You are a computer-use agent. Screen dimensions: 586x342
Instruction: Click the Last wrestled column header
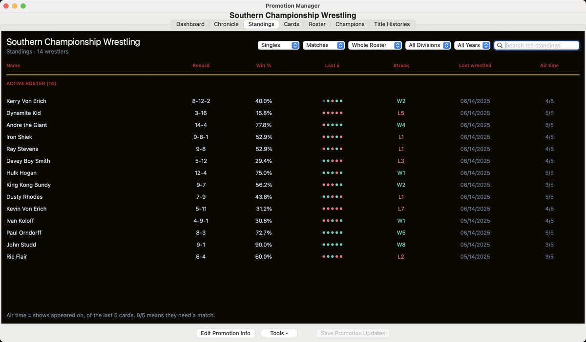pyautogui.click(x=475, y=65)
